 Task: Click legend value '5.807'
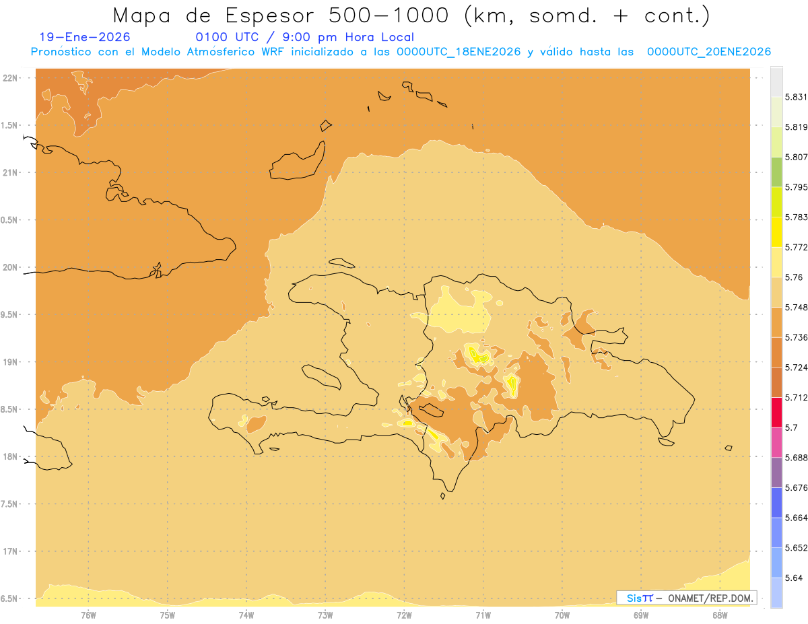tap(797, 157)
